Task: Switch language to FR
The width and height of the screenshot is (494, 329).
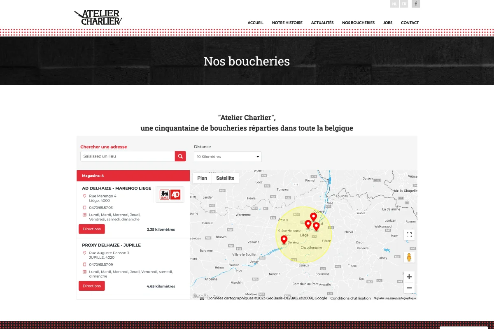Action: (404, 4)
